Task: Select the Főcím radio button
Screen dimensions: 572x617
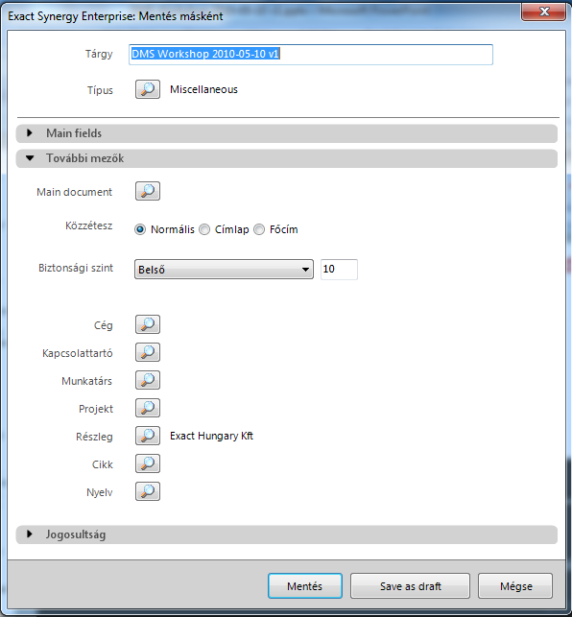Action: pyautogui.click(x=259, y=229)
